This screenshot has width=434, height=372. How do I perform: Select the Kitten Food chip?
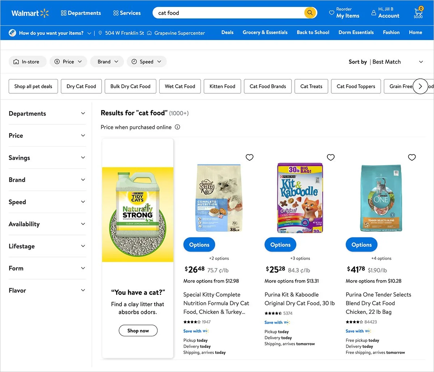click(222, 86)
